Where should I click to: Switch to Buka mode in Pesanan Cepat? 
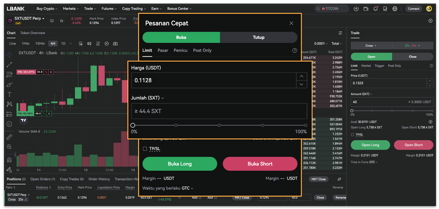pos(181,37)
